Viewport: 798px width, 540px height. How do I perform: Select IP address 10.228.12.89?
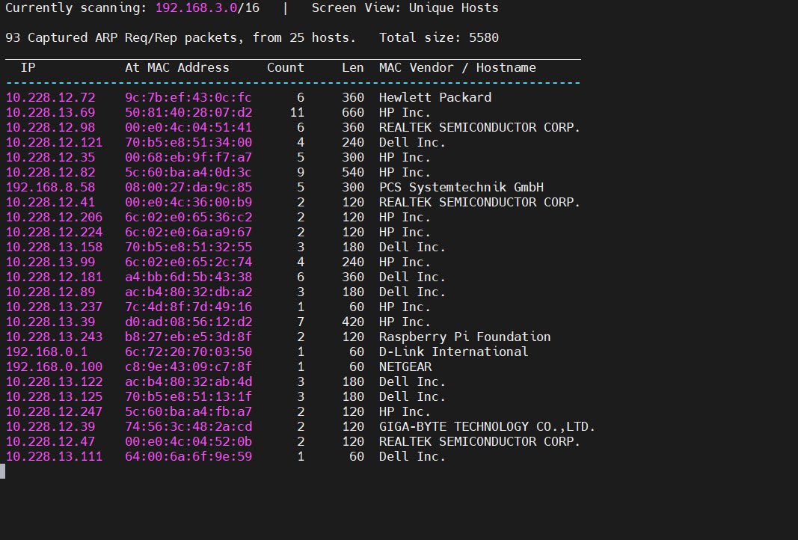tap(50, 292)
